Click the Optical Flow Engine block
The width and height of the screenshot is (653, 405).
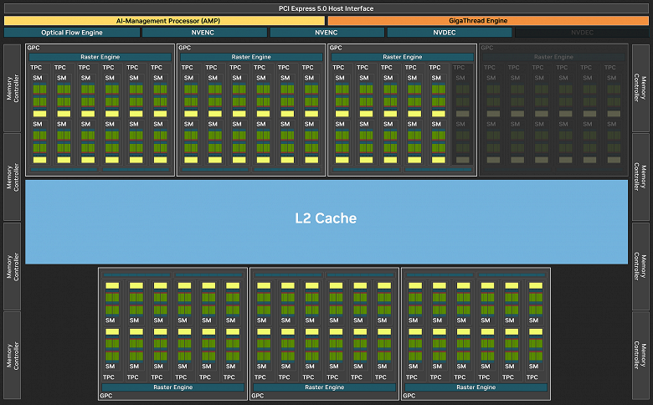tap(72, 33)
